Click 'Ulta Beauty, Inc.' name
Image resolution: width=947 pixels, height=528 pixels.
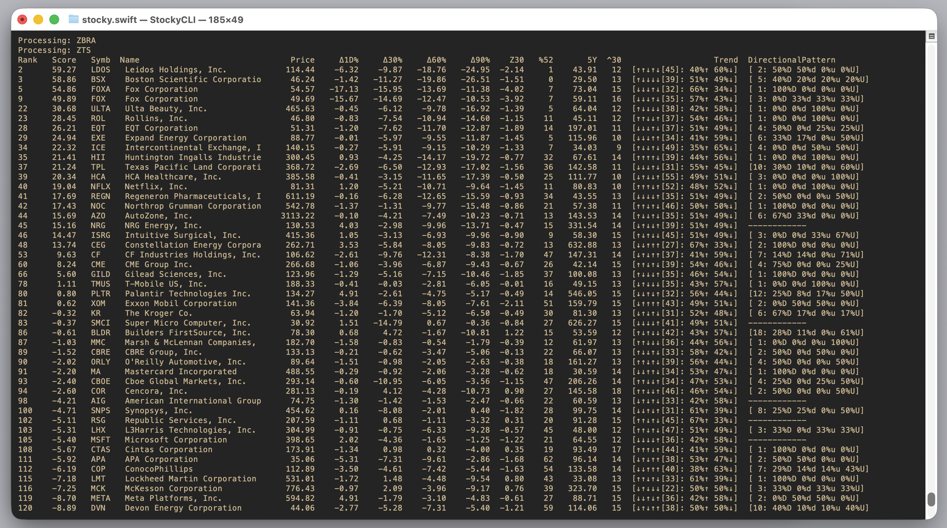[166, 109]
